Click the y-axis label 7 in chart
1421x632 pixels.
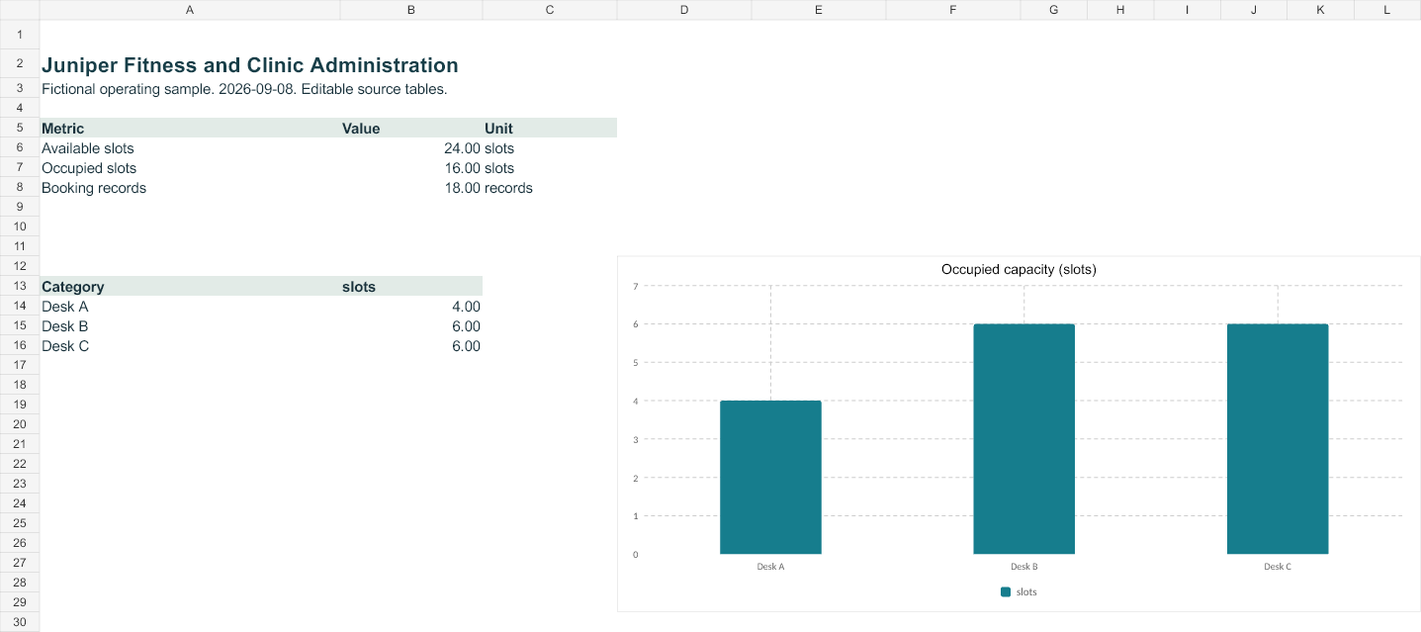(x=636, y=286)
